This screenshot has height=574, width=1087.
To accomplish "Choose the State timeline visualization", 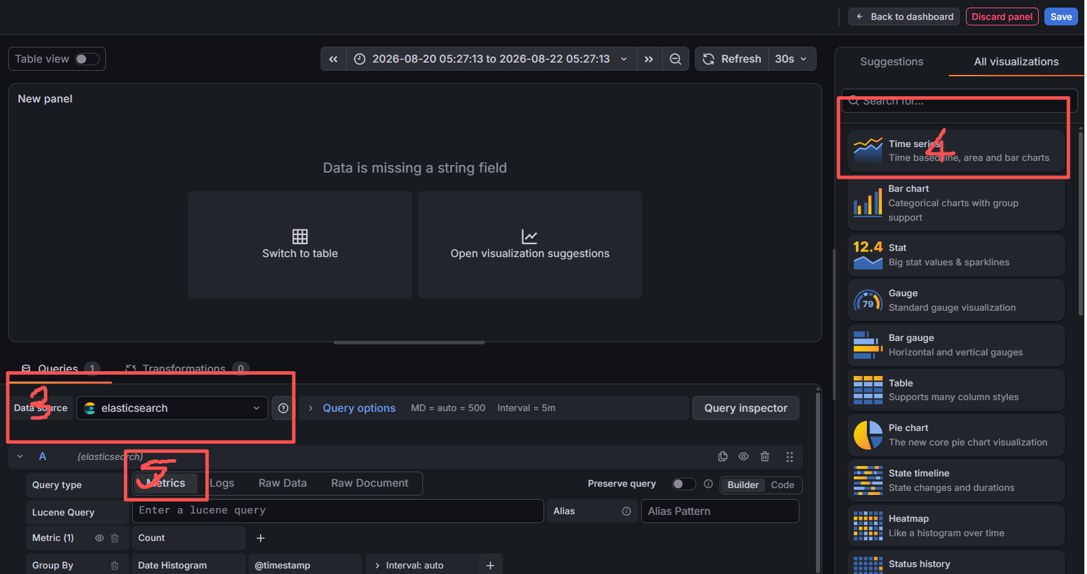I will click(956, 481).
